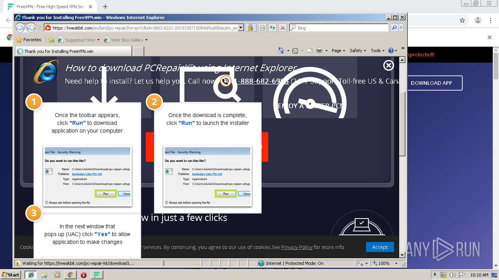Show hidden tray icons arrow
Image resolution: width=499 pixels, height=280 pixels.
[435, 275]
